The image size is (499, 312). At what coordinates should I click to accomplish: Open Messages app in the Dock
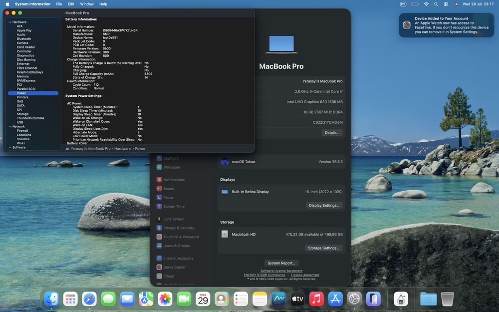108,299
